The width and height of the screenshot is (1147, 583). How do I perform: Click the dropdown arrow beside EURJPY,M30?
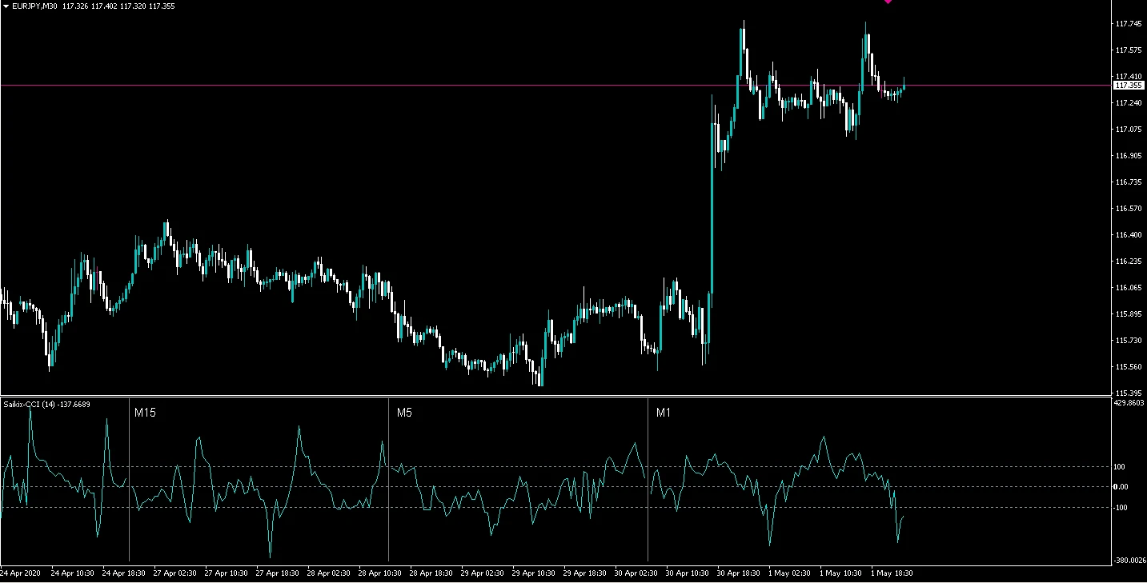tap(6, 6)
